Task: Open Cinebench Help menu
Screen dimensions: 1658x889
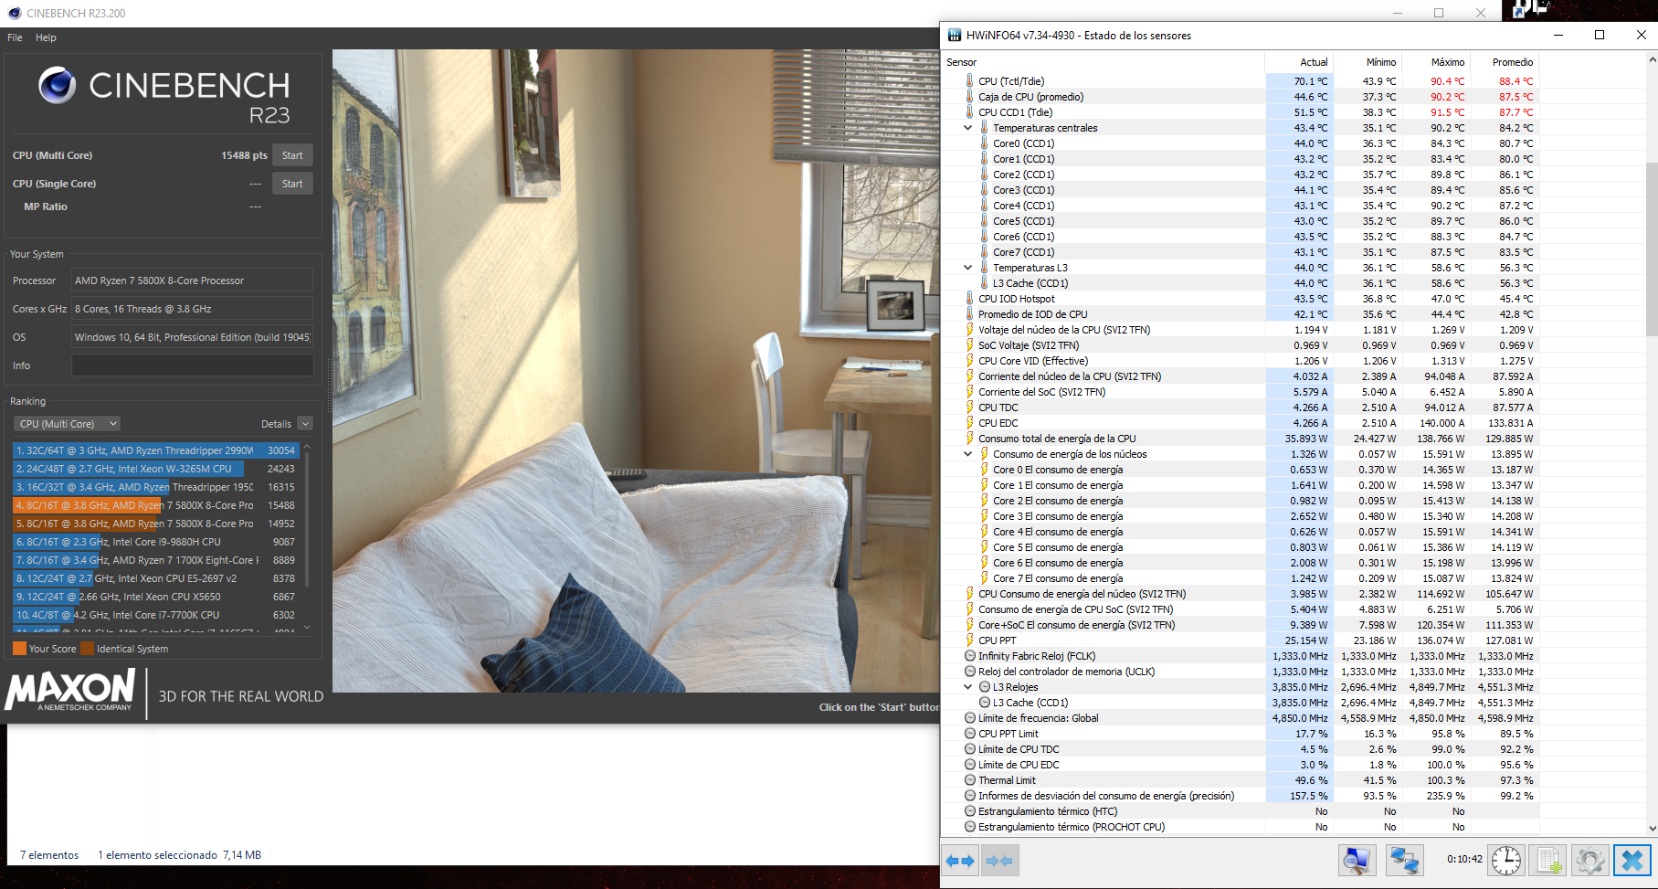Action: (46, 37)
